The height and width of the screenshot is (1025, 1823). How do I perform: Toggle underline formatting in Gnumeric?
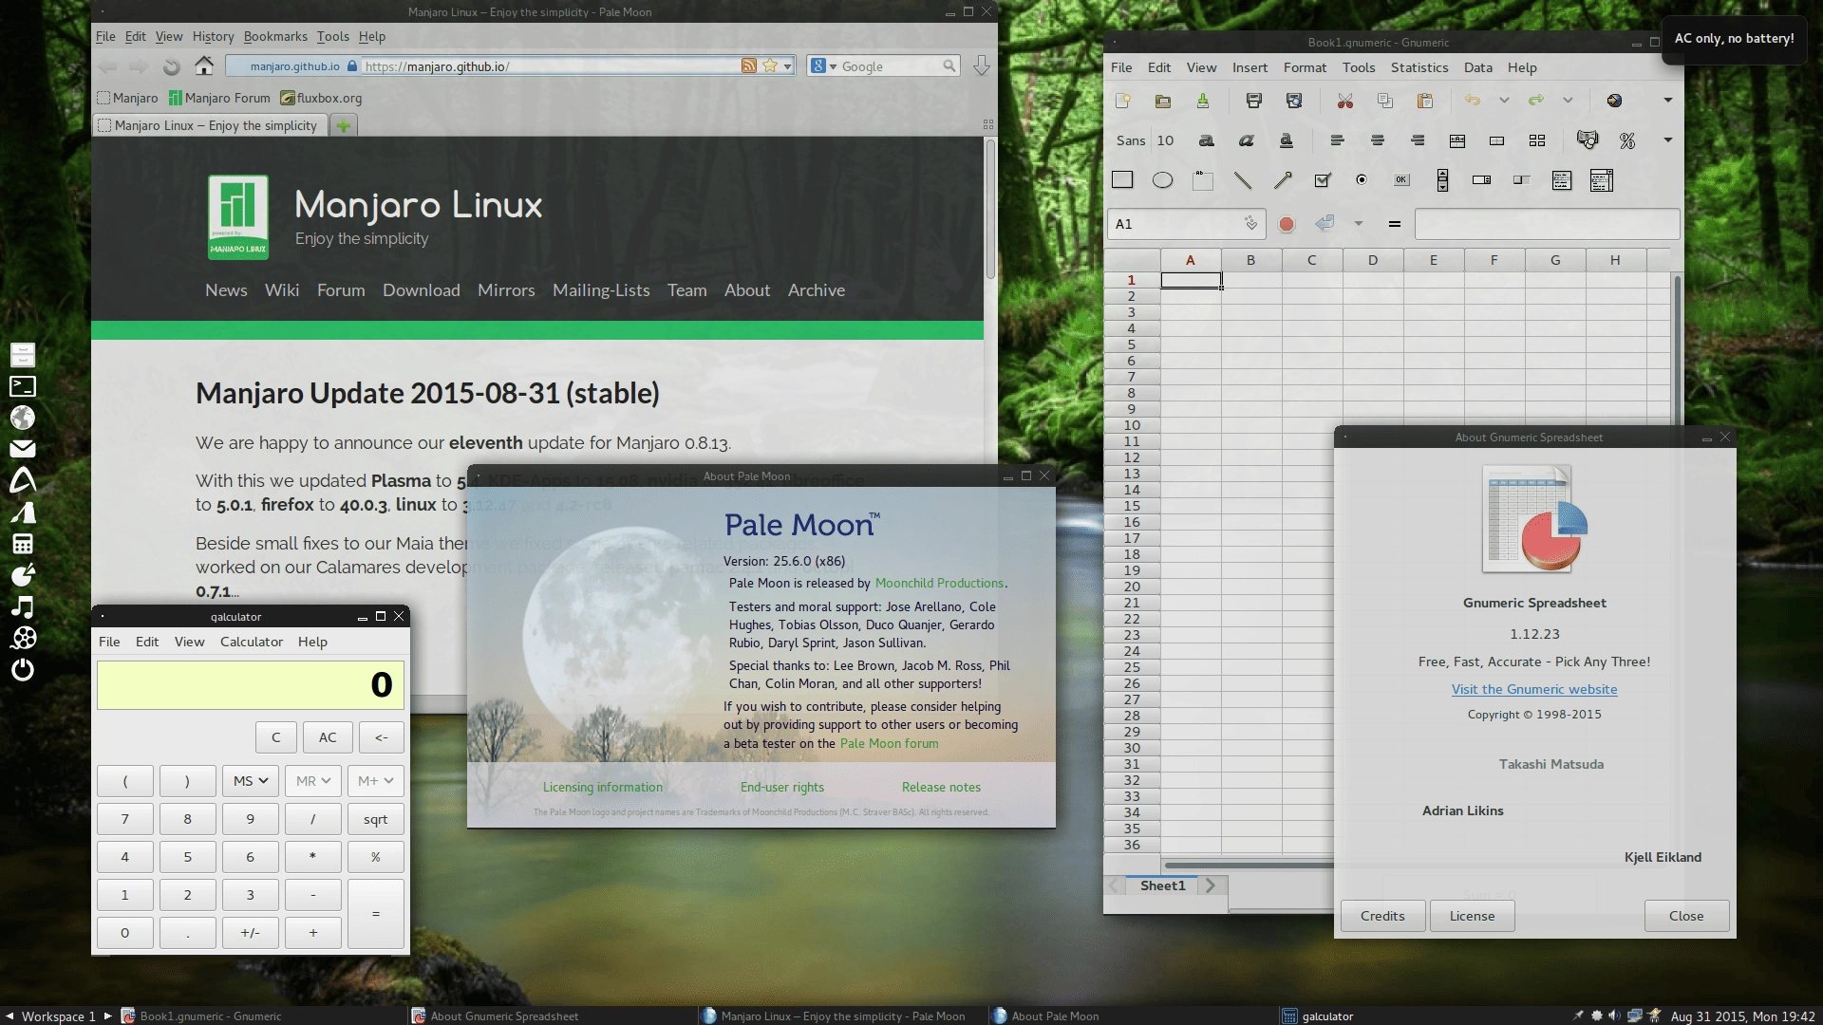[1287, 140]
